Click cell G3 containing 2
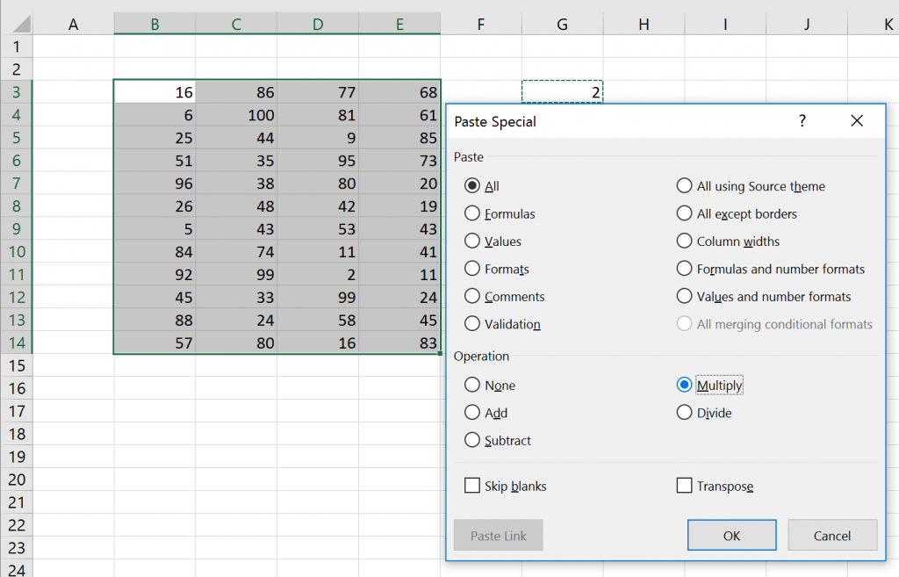This screenshot has width=899, height=577. click(562, 92)
